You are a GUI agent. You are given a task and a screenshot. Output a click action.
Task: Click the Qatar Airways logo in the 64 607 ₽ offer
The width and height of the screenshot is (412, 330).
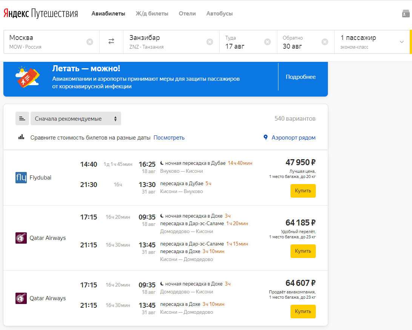pyautogui.click(x=21, y=298)
